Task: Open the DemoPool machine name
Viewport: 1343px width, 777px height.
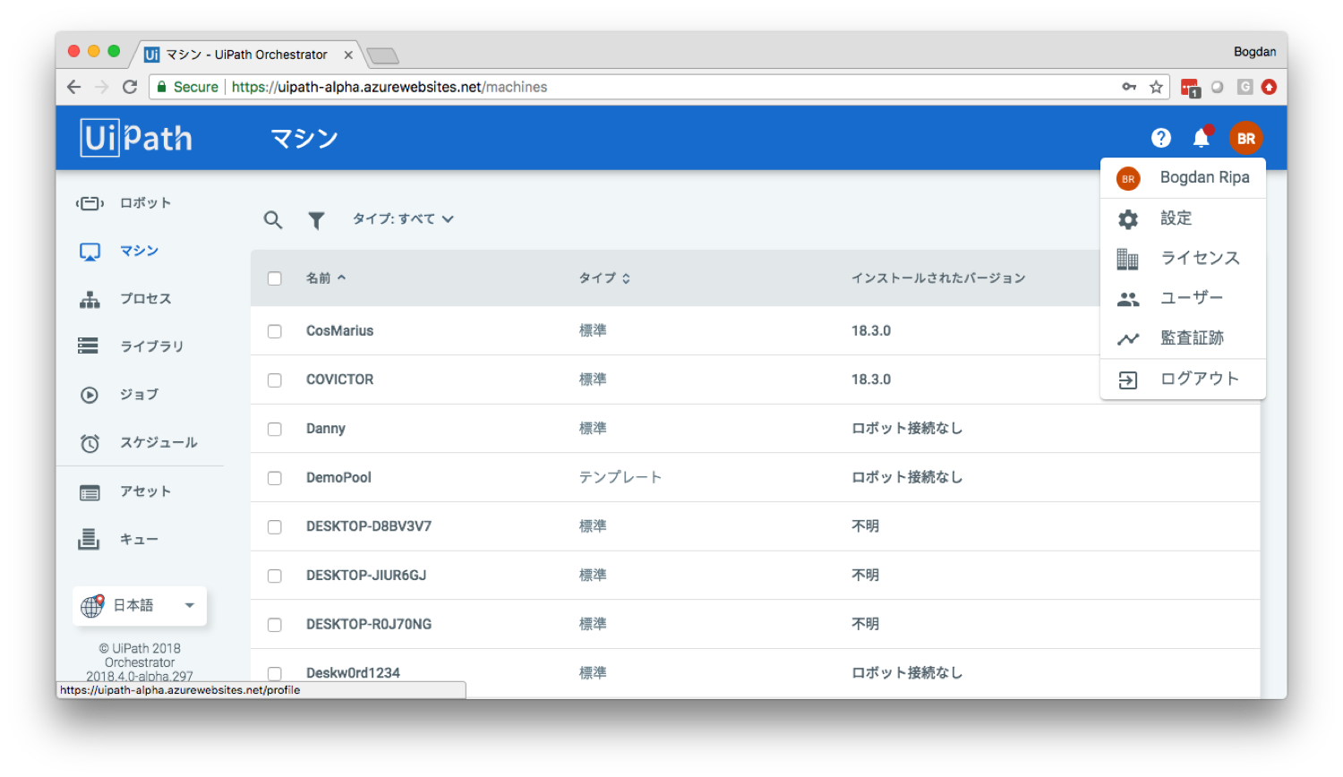Action: (338, 478)
